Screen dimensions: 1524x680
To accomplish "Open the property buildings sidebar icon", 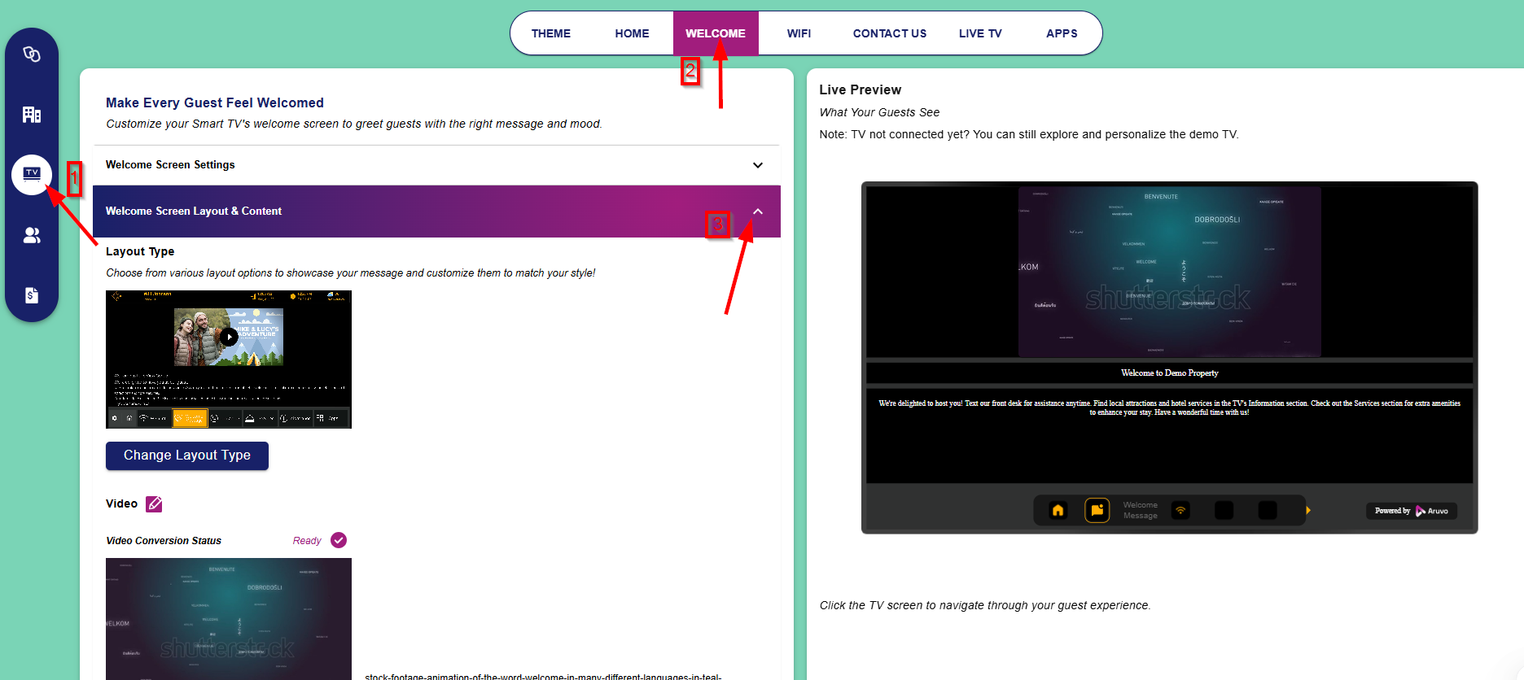I will click(x=32, y=115).
